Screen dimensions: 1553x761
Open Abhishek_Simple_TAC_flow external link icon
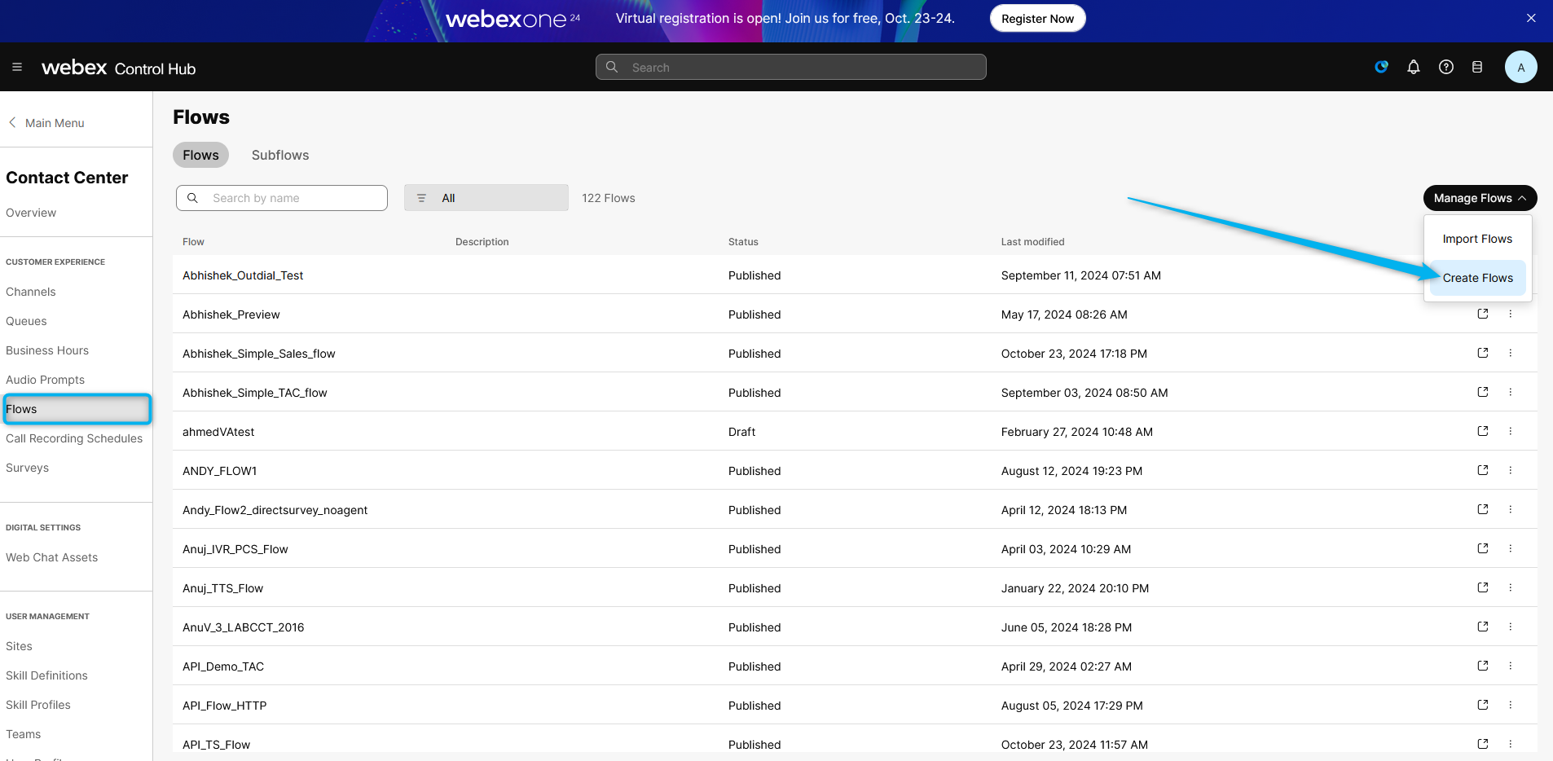click(x=1483, y=392)
